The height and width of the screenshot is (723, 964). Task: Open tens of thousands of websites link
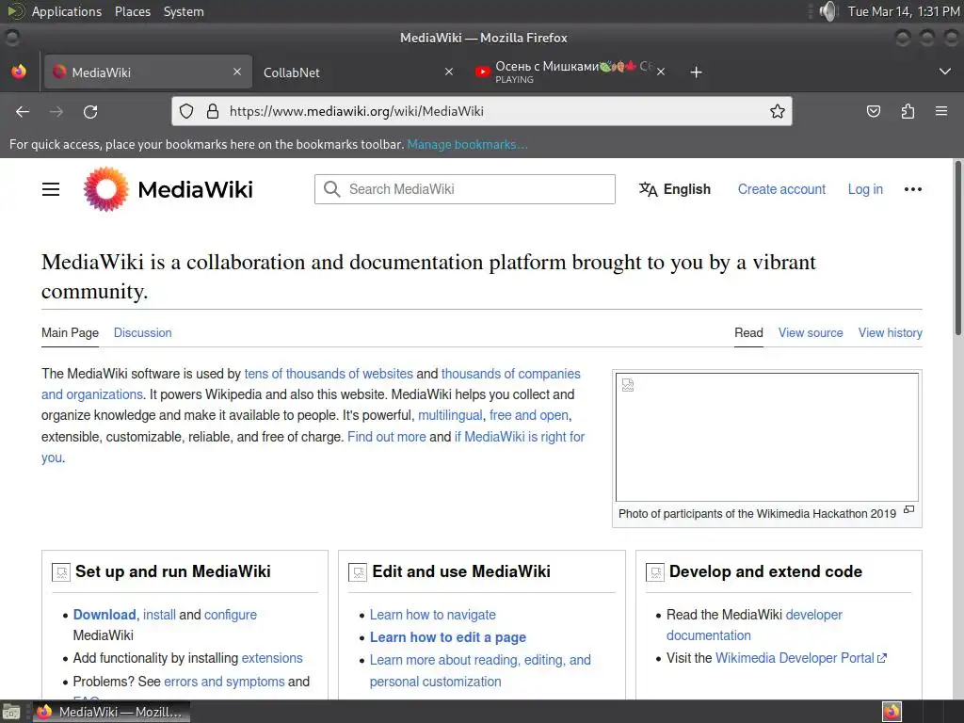pyautogui.click(x=329, y=374)
